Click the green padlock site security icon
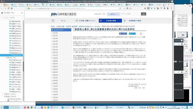The image size is (193, 109). click(29, 8)
